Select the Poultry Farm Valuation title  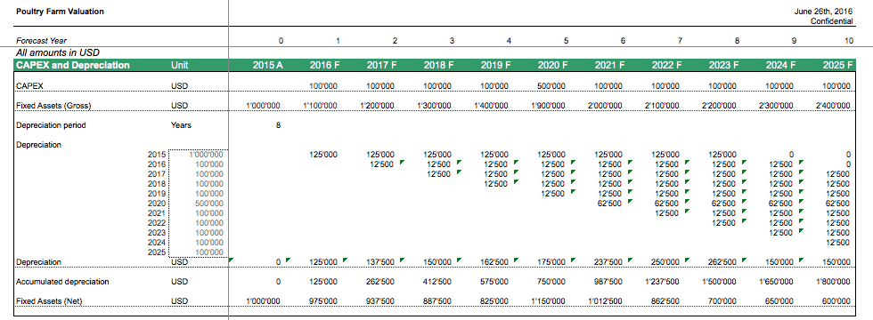(x=60, y=12)
